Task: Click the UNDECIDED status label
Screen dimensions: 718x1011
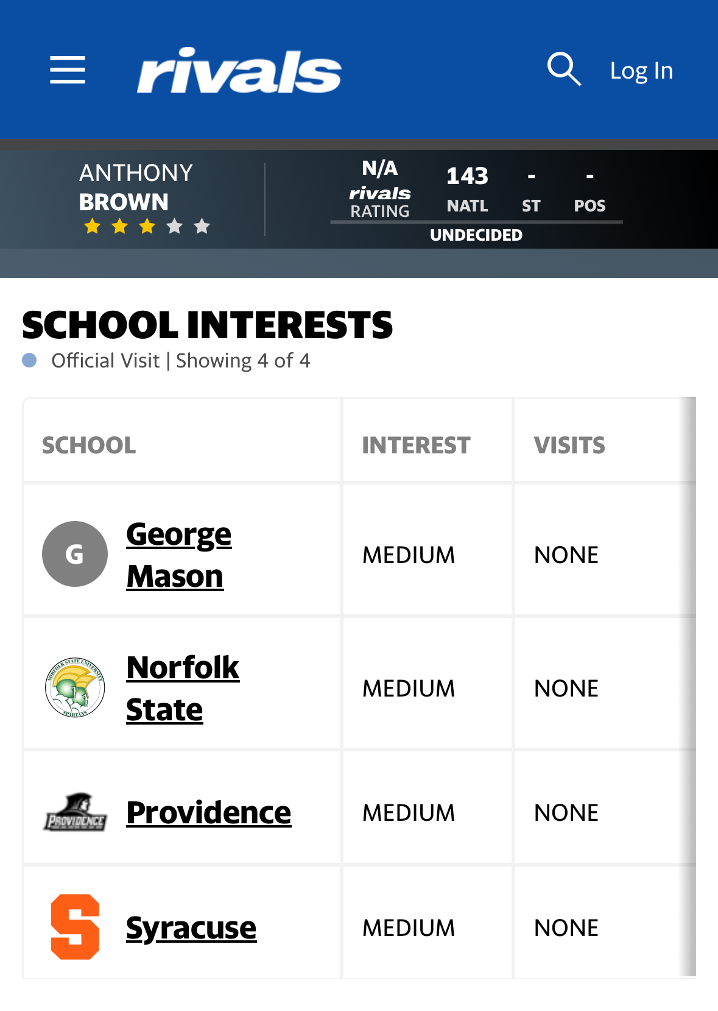Action: pyautogui.click(x=476, y=235)
